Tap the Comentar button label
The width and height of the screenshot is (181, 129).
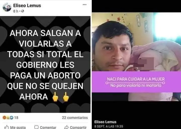pos(48,127)
